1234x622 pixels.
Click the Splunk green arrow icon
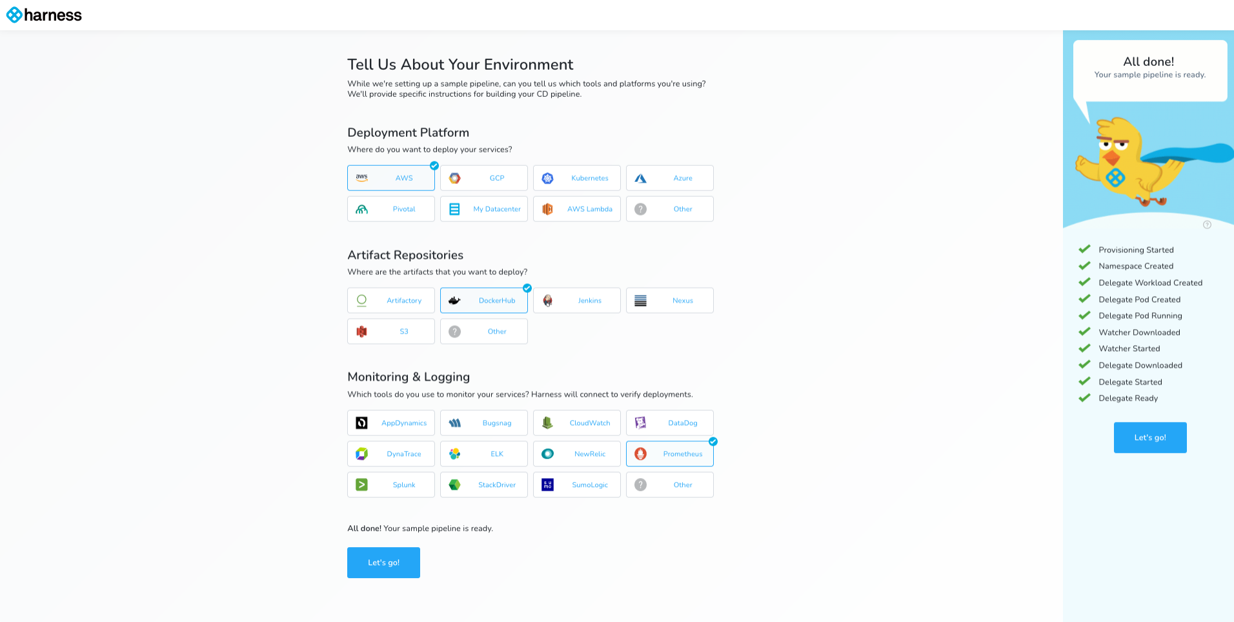362,485
